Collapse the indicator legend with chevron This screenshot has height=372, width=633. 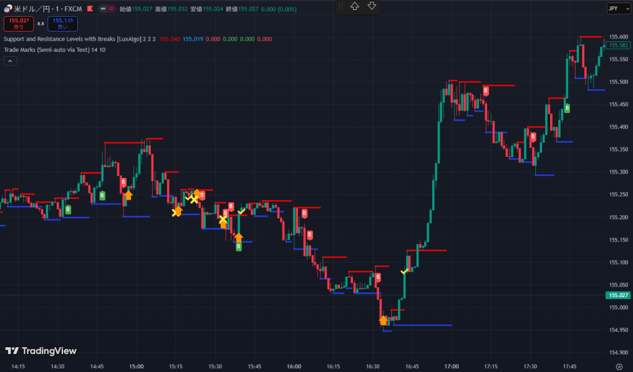pyautogui.click(x=10, y=61)
